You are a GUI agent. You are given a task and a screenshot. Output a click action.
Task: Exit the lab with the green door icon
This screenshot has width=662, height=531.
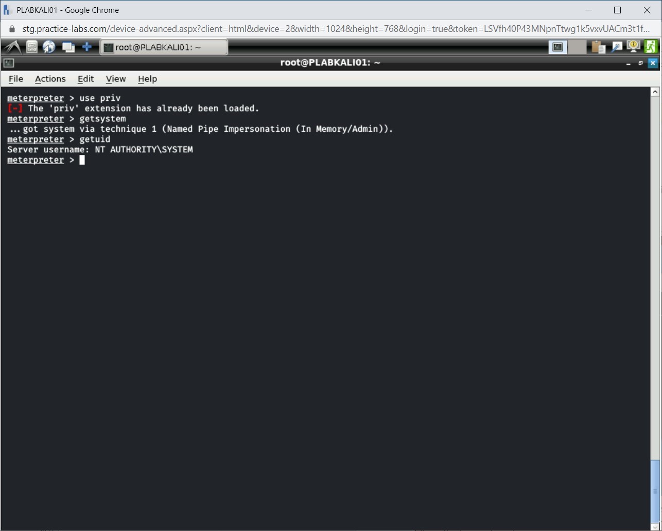pyautogui.click(x=651, y=47)
